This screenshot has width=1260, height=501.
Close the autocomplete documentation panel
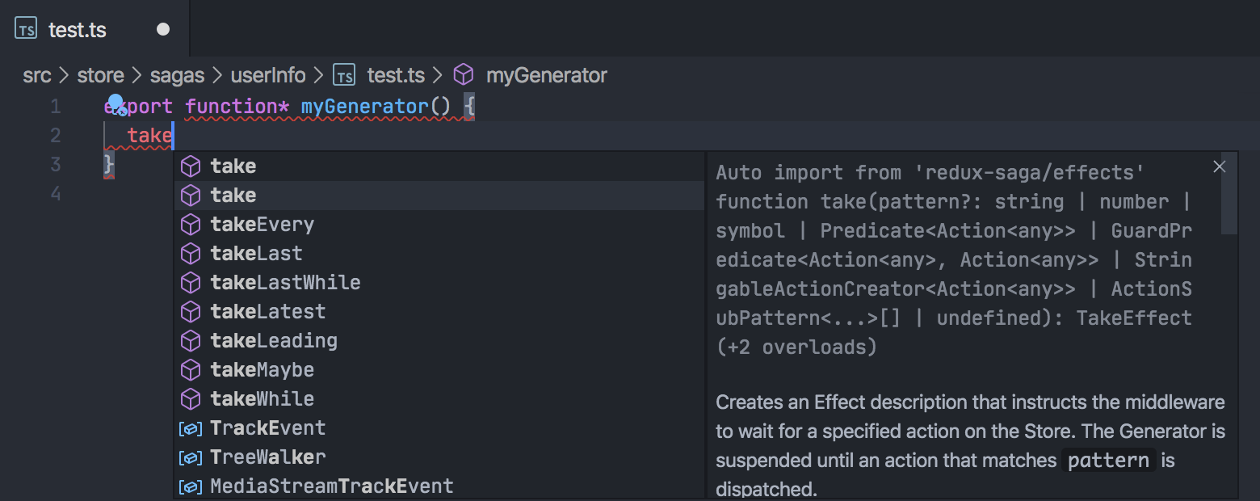click(x=1219, y=166)
